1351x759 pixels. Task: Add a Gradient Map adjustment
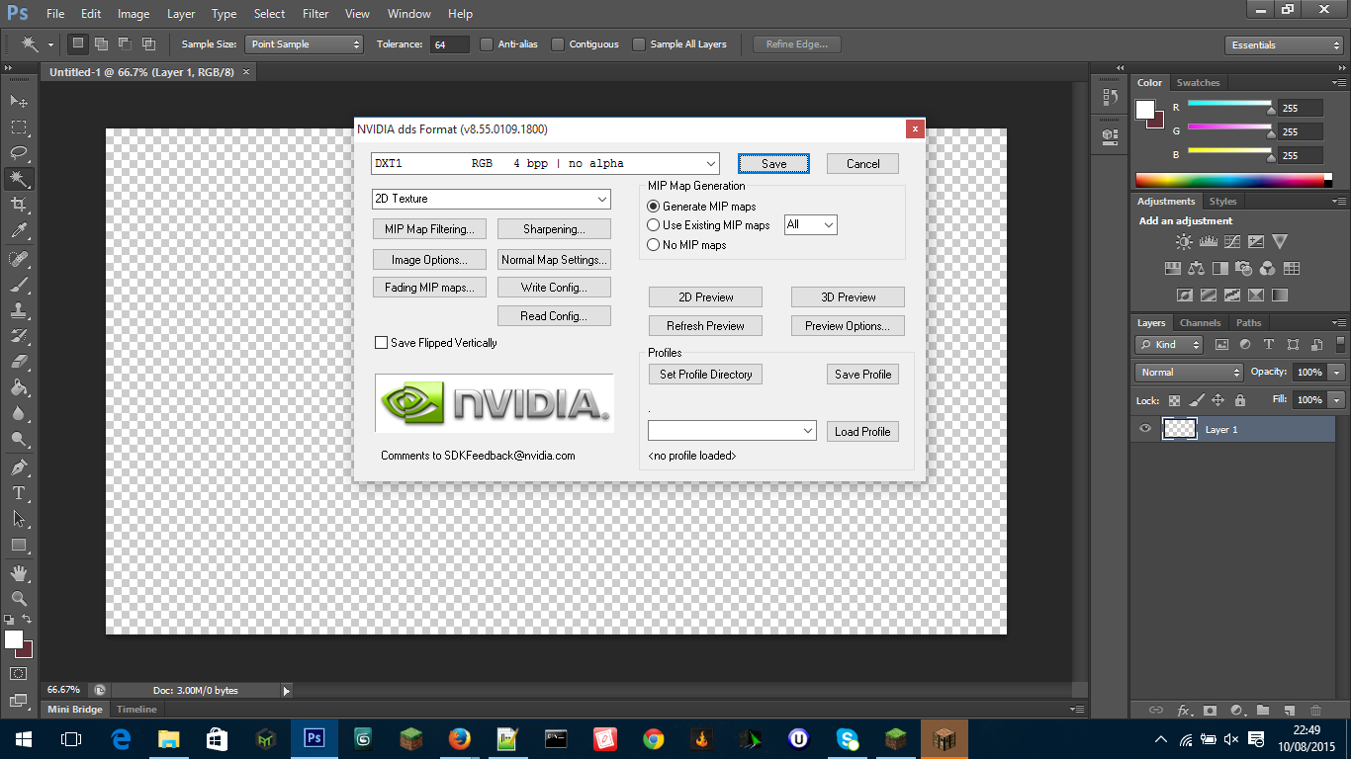coord(1280,295)
